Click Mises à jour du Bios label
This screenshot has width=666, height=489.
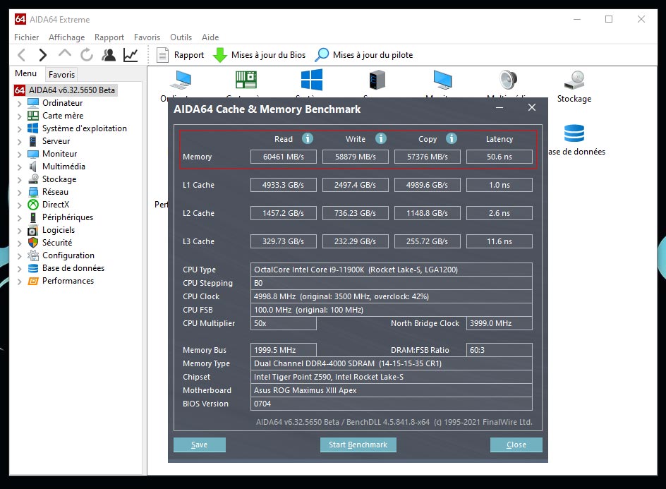268,55
